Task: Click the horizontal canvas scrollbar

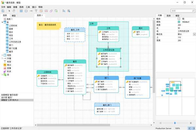Action: click(x=73, y=125)
